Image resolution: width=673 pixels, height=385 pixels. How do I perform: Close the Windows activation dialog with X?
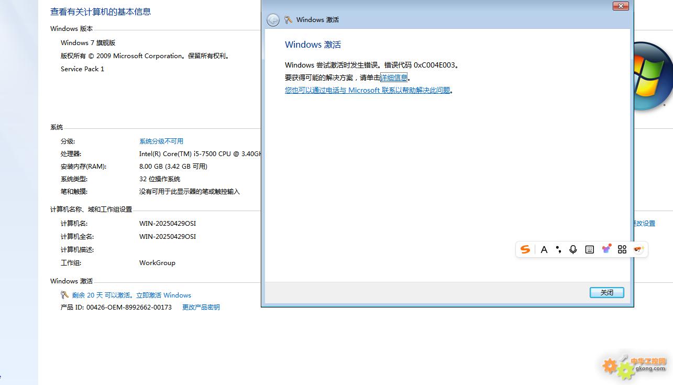(x=621, y=6)
